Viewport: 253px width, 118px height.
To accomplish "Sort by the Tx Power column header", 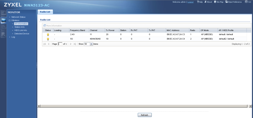I will coord(112,30).
